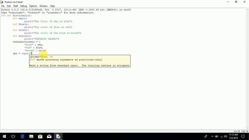
Task: Open the Debug menu
Action: [x=23, y=6]
